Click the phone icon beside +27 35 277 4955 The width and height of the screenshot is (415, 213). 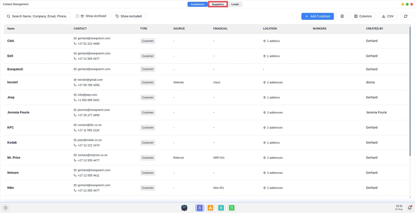(75, 115)
